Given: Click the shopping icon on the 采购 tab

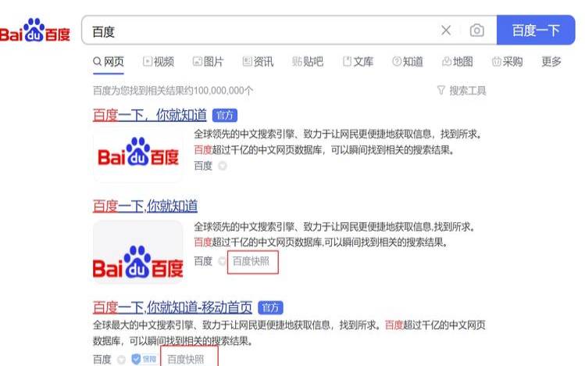Looking at the screenshot, I should tap(496, 61).
